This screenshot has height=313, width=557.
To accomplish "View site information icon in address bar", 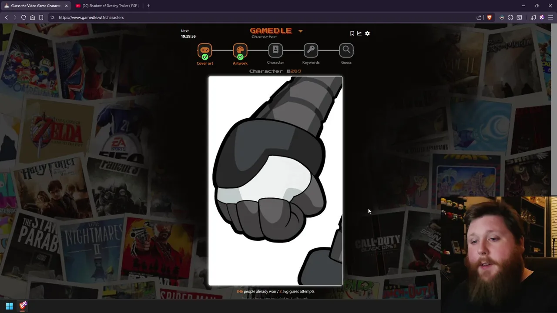I will tap(52, 17).
